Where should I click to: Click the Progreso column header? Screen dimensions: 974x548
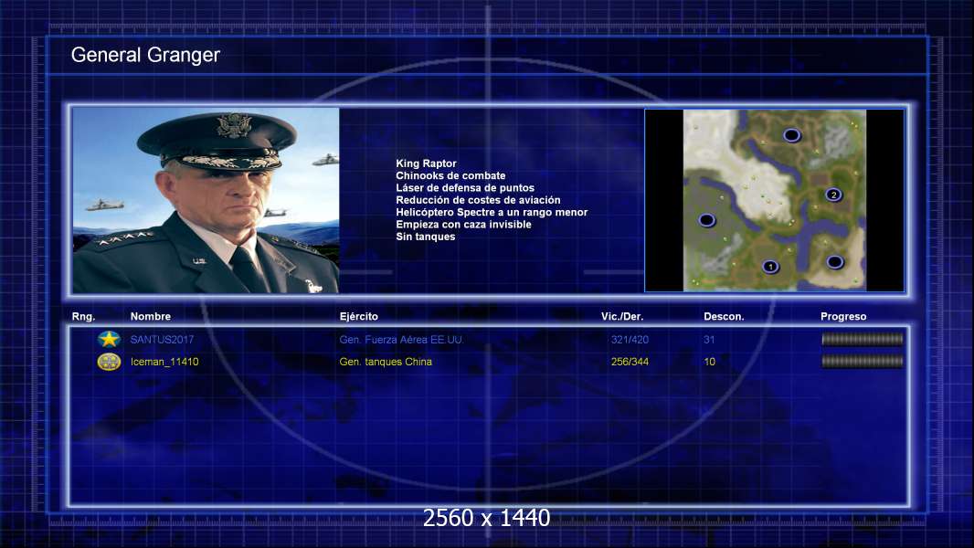tap(843, 317)
